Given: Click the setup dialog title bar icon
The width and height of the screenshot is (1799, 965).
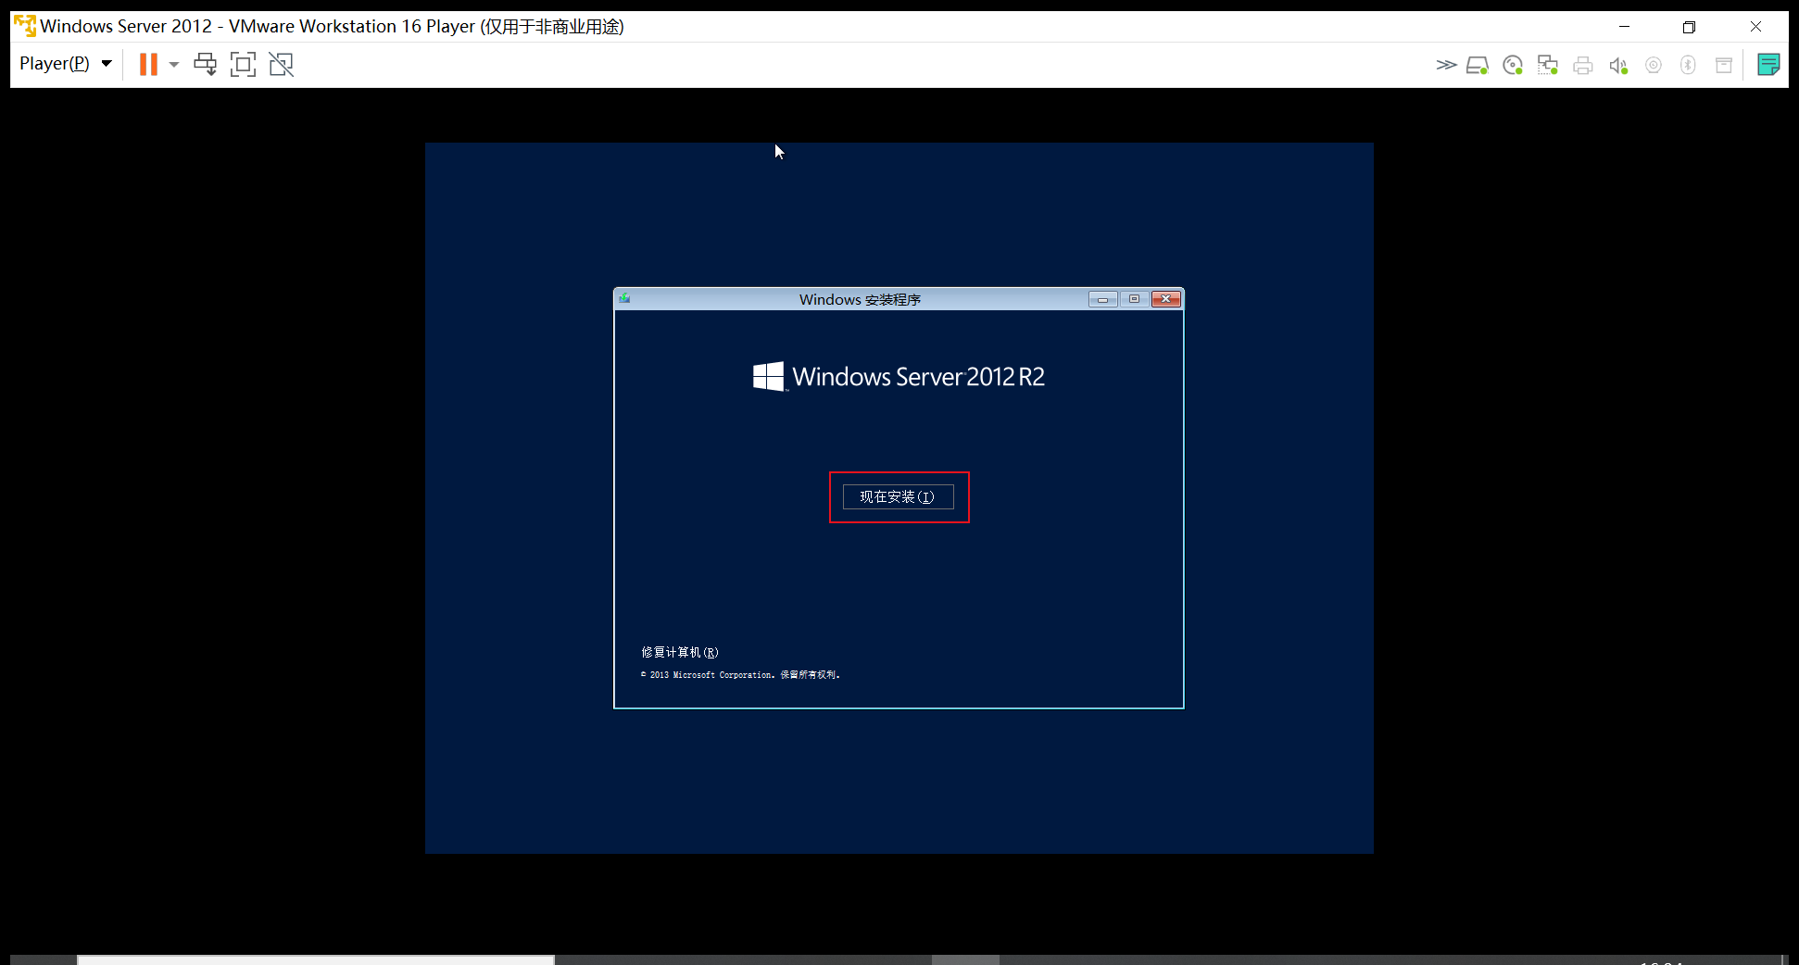Looking at the screenshot, I should 625,298.
